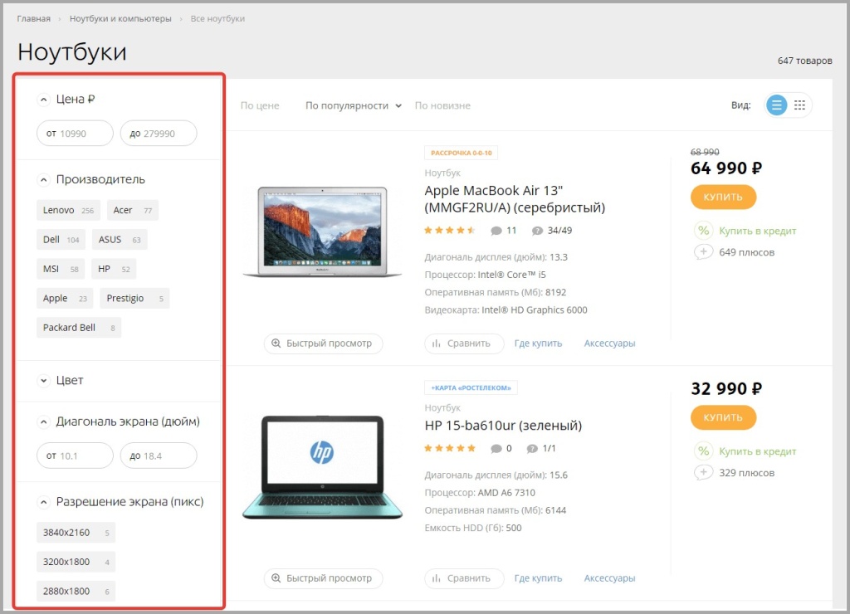Screen dimensions: 850x614
Task: Filter by Apple manufacturer
Action: pos(65,298)
